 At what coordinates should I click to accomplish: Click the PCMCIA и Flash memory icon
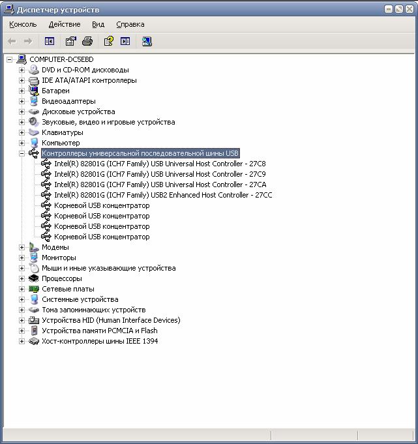coord(34,331)
